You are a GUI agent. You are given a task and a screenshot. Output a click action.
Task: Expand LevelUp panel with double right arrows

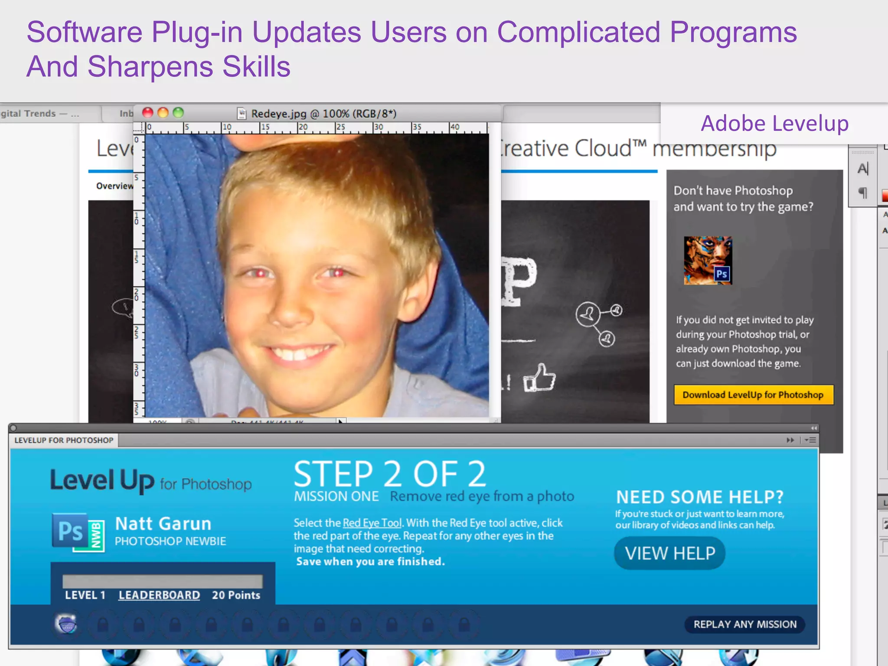click(790, 440)
